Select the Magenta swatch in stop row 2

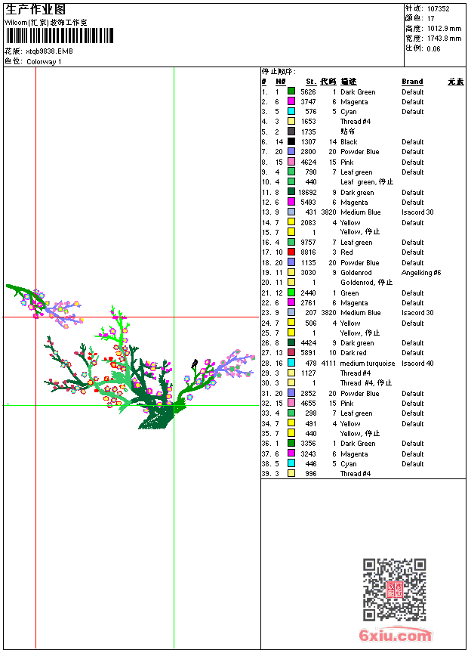point(291,101)
